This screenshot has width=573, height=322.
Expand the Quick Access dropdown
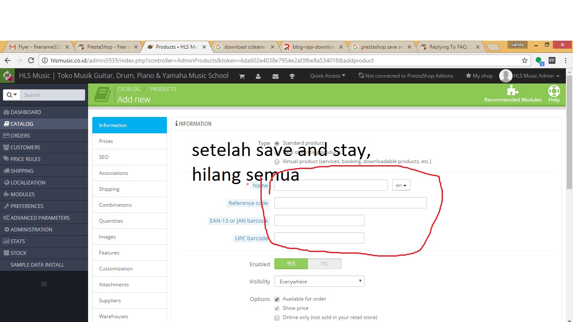328,76
